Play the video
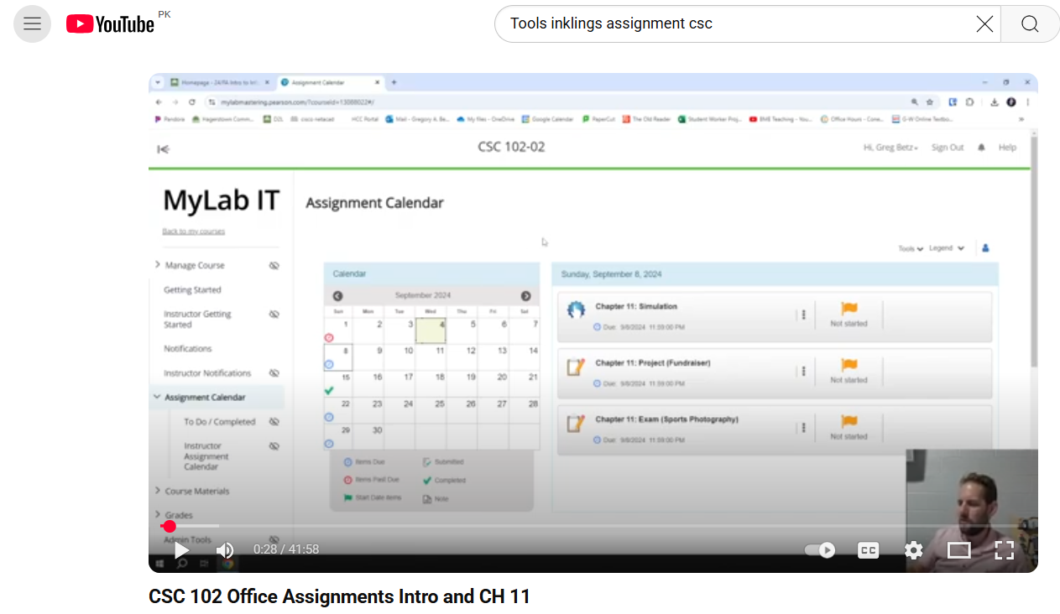 click(181, 550)
